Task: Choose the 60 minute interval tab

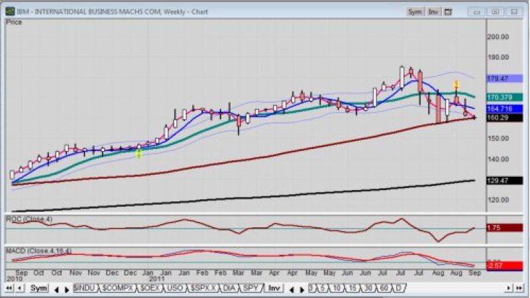Action: point(382,288)
